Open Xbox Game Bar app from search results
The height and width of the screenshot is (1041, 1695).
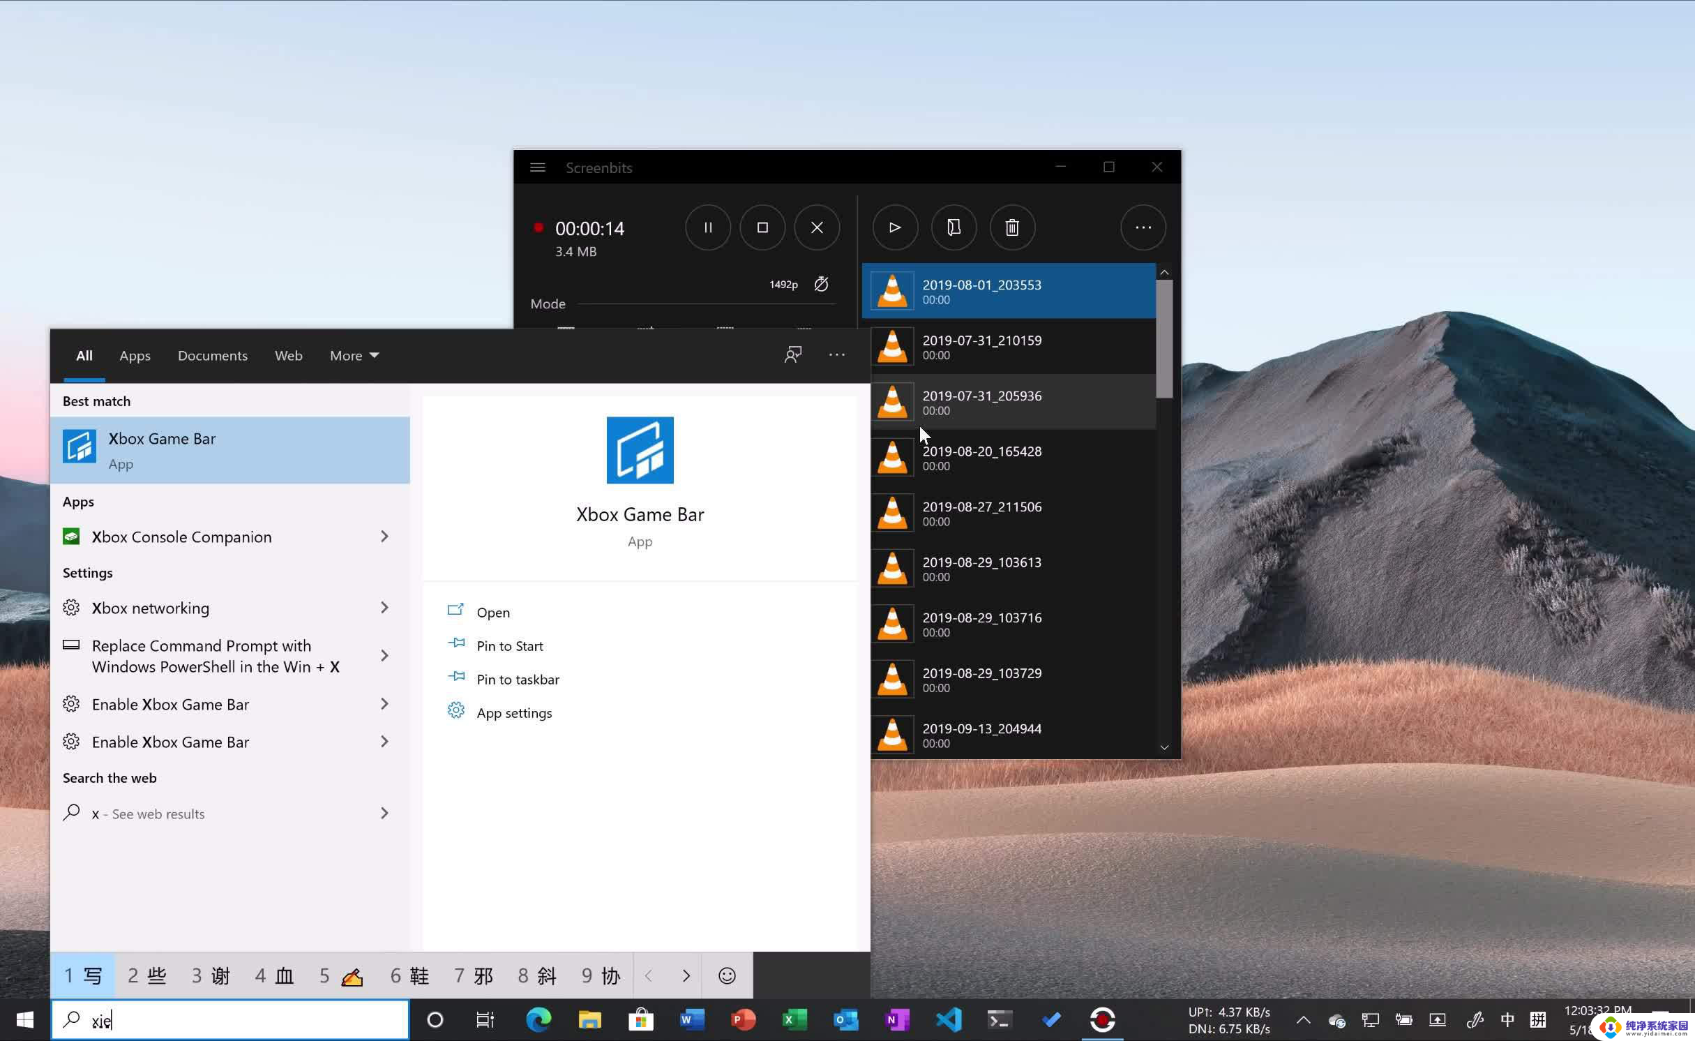pyautogui.click(x=230, y=449)
